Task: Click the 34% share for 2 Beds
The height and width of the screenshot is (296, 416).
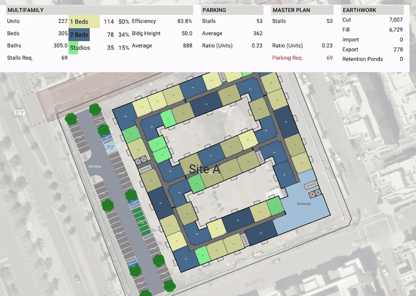Action: tap(124, 34)
